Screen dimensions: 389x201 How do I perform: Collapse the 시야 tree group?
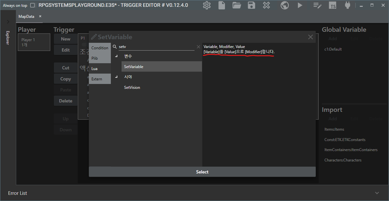[x=116, y=77]
